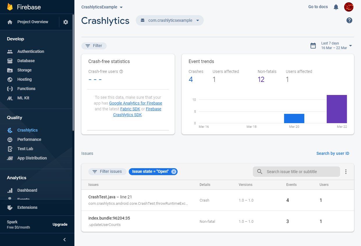This screenshot has width=361, height=246.
Task: Click the blue crashes bar for Mar 20
Action: 294,118
